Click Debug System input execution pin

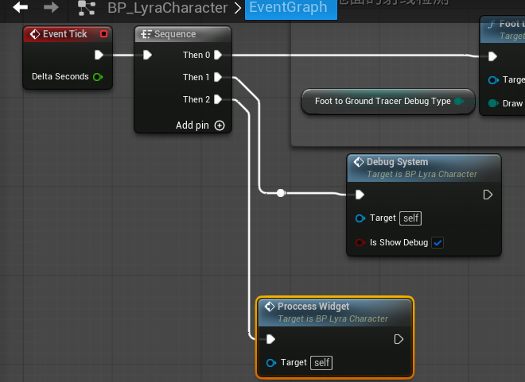360,195
